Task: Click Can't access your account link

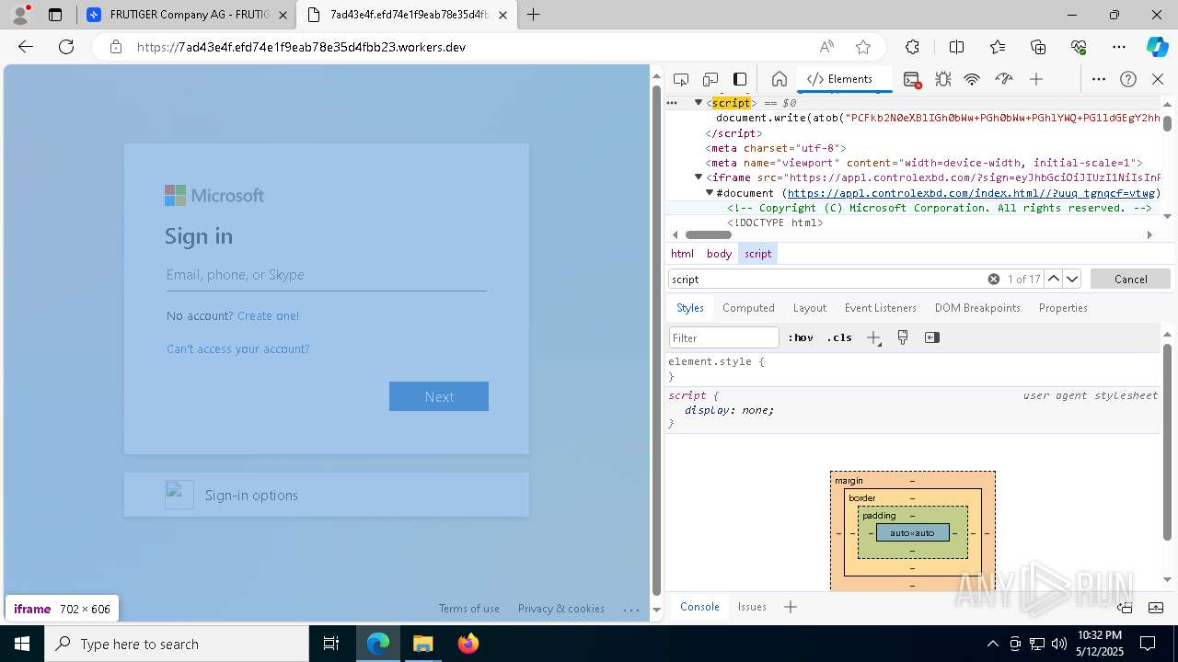Action: pyautogui.click(x=238, y=348)
